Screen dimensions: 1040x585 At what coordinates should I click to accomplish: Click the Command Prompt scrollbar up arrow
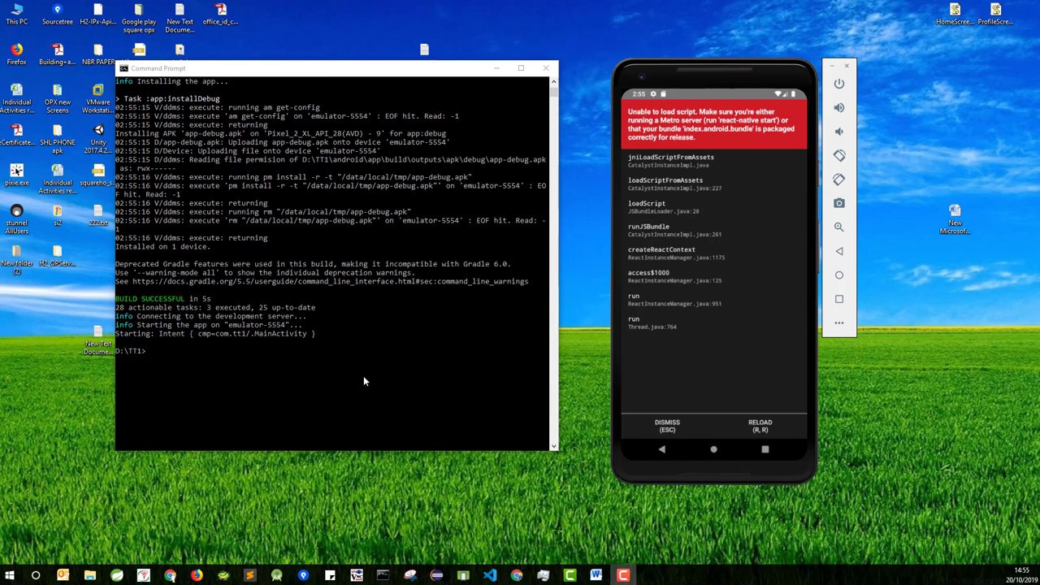[x=554, y=81]
